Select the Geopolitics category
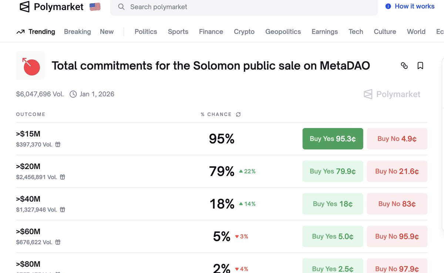444x273 pixels. tap(283, 32)
